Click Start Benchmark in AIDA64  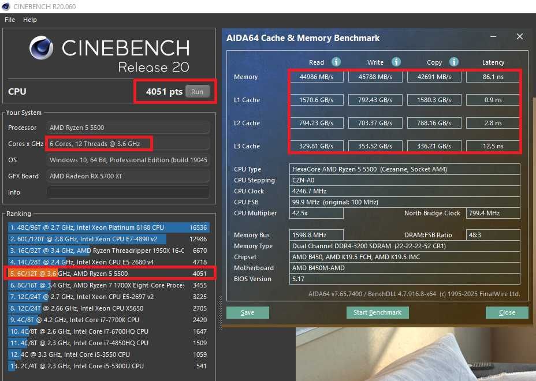click(x=377, y=312)
